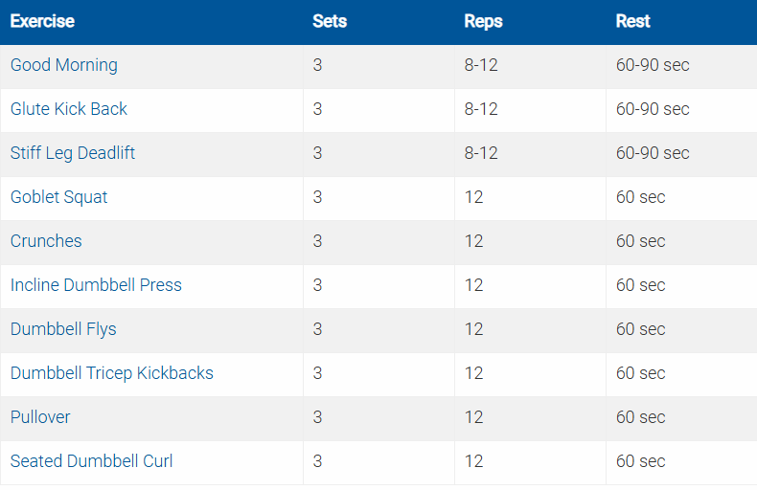Click the sets cell for Crunches
The height and width of the screenshot is (490, 757).
pos(318,242)
